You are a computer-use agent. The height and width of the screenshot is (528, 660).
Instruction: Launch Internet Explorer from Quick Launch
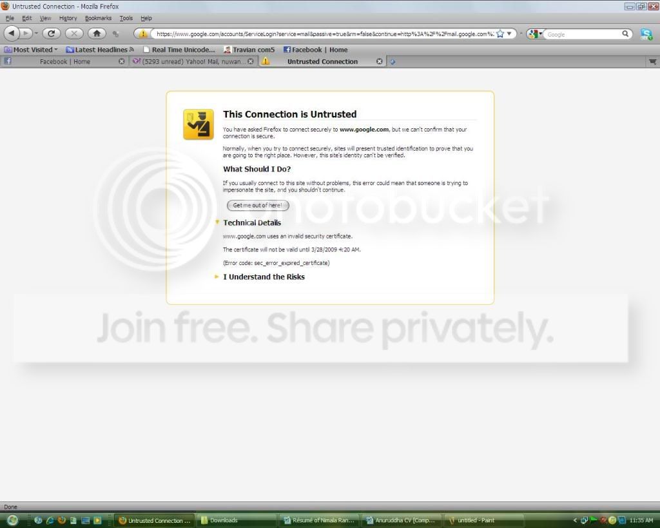click(x=50, y=520)
